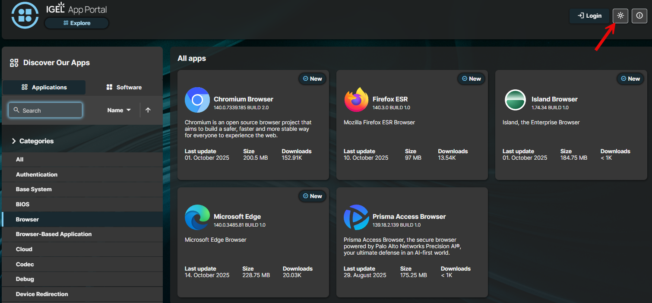
Task: Choose the Authentication category
Action: (x=37, y=174)
